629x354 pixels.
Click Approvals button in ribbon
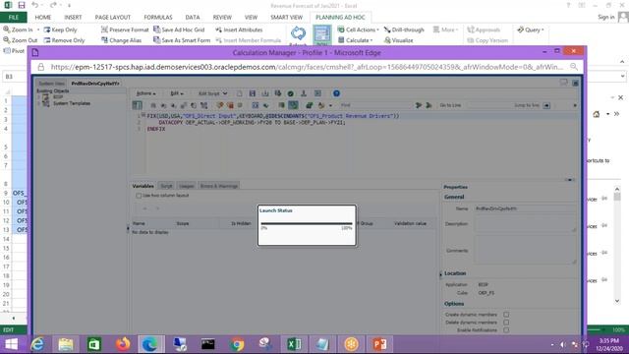pos(485,29)
